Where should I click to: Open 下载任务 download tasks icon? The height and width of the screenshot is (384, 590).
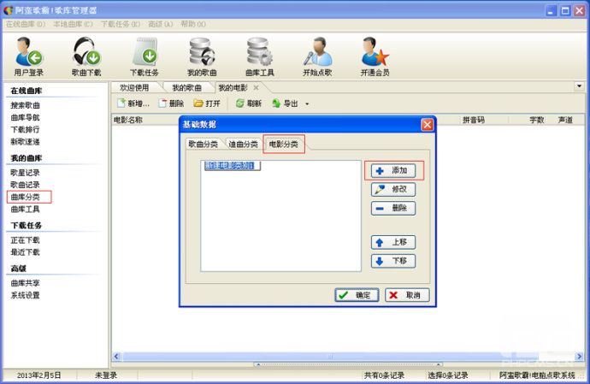pyautogui.click(x=145, y=56)
